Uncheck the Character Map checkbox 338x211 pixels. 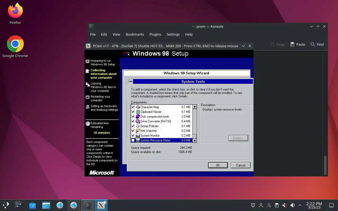[133, 107]
